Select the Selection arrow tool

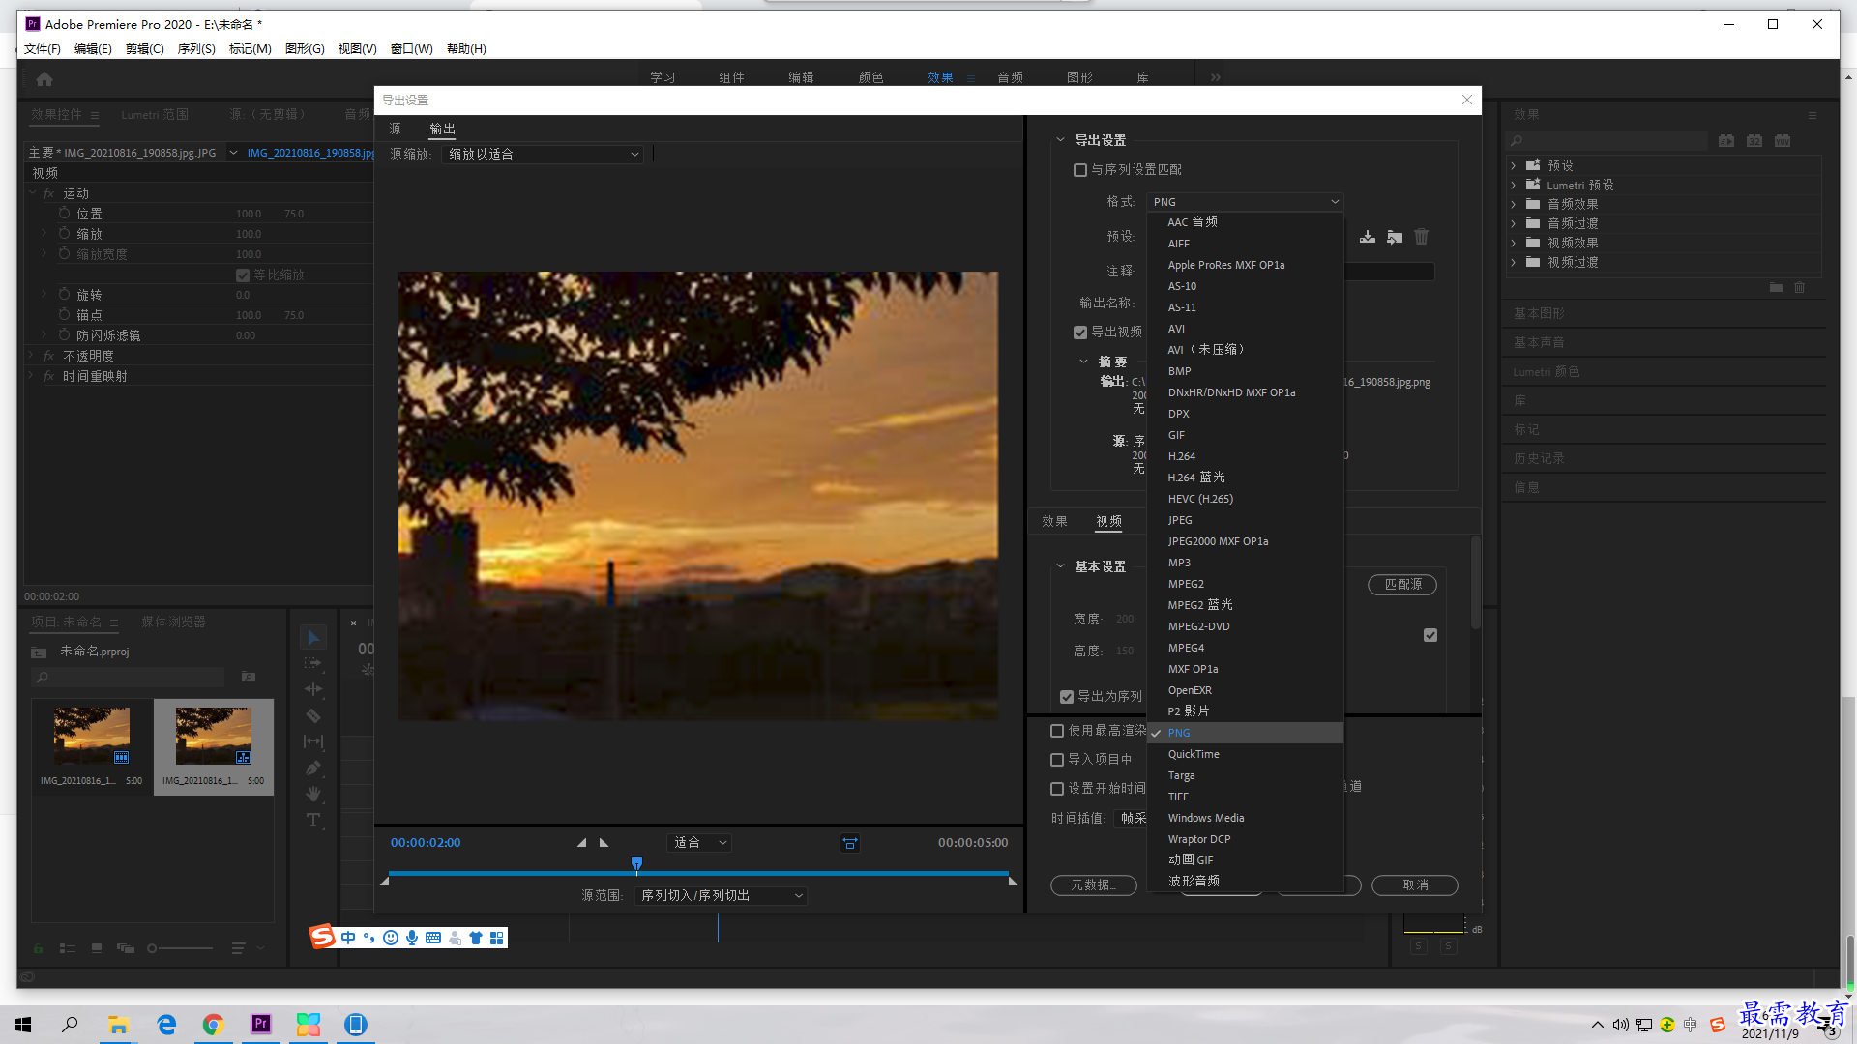click(312, 638)
